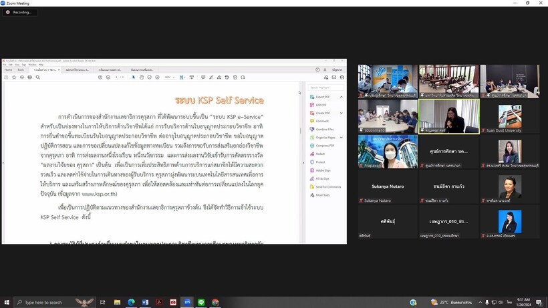Open Compress PDF in the tools pane
The height and width of the screenshot is (308, 548).
(322, 146)
